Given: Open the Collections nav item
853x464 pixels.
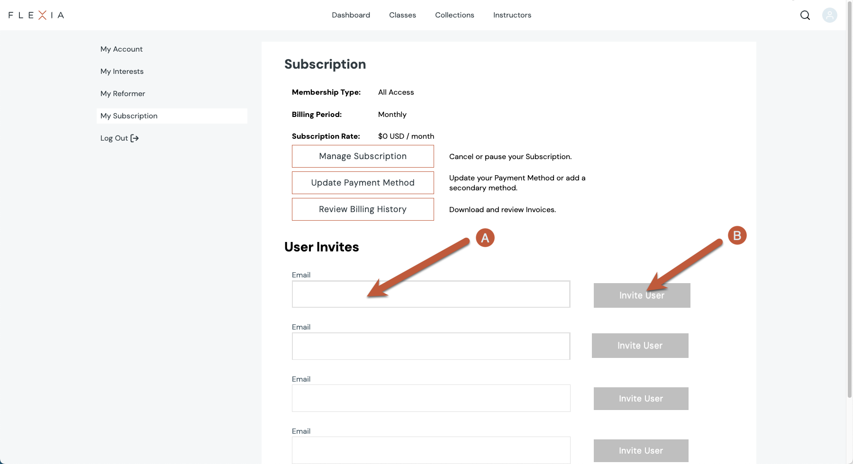Looking at the screenshot, I should click(454, 15).
